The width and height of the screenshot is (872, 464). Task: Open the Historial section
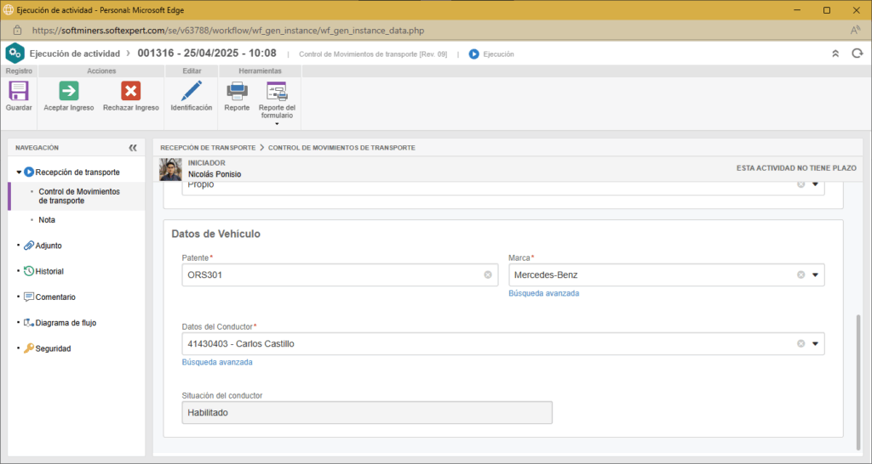pos(49,271)
